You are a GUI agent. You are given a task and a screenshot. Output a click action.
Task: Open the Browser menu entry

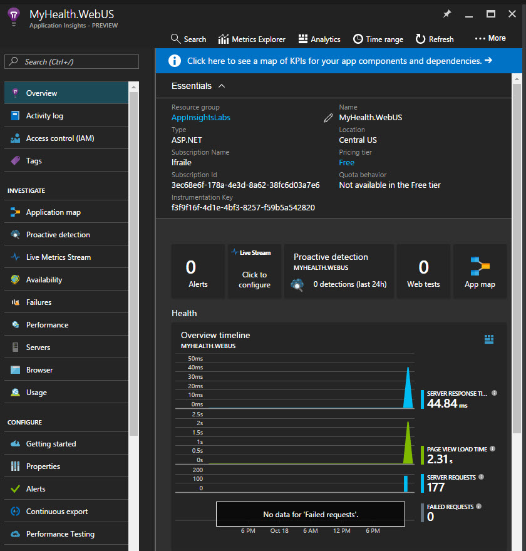[66, 369]
